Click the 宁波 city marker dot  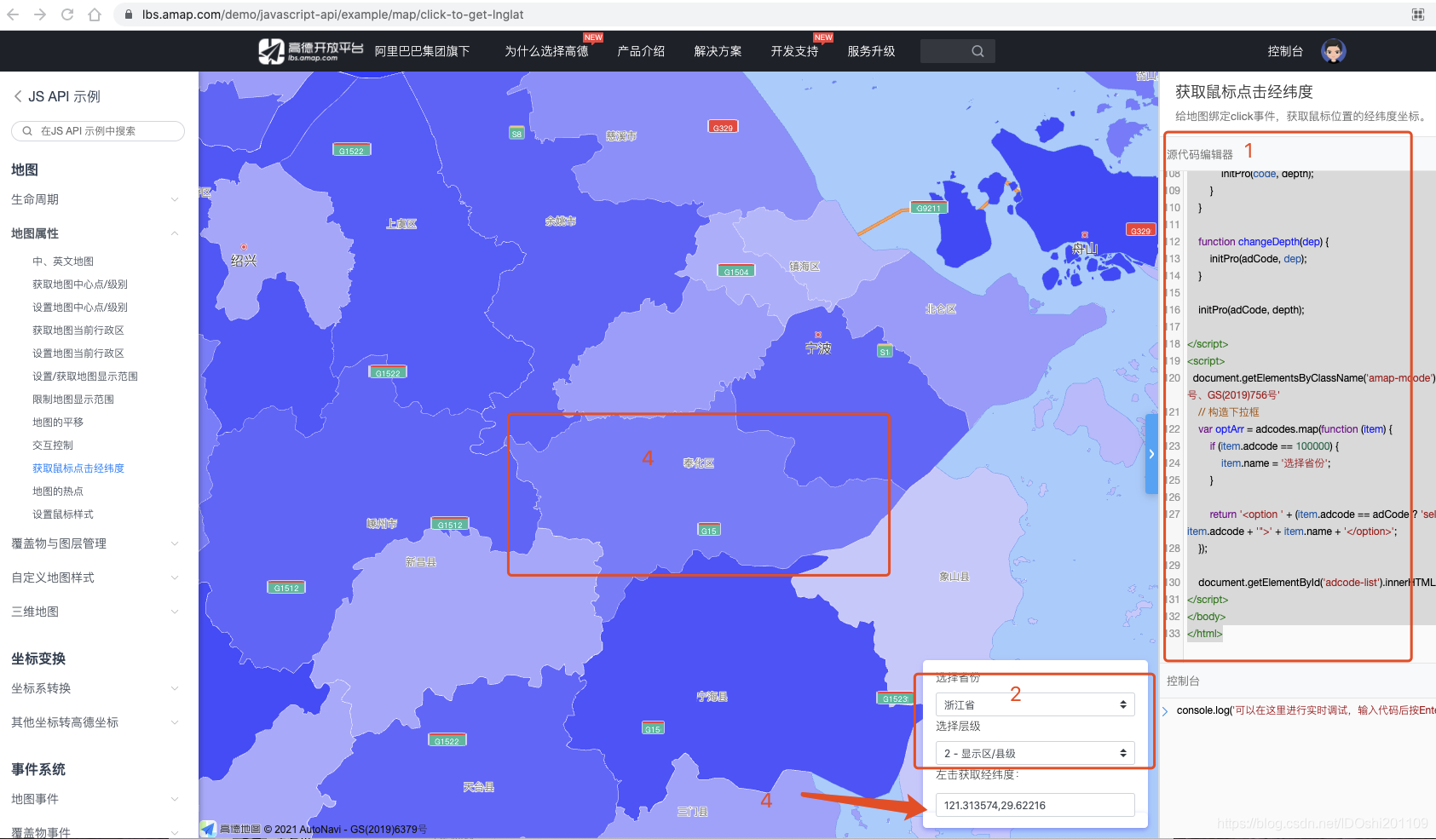click(x=818, y=335)
